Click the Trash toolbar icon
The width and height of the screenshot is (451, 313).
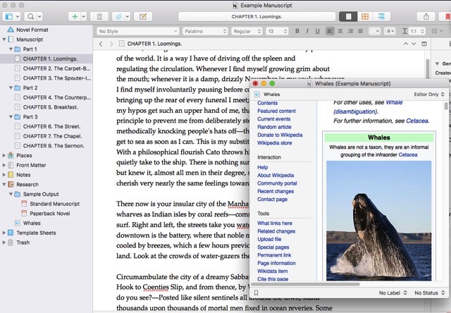tap(99, 17)
